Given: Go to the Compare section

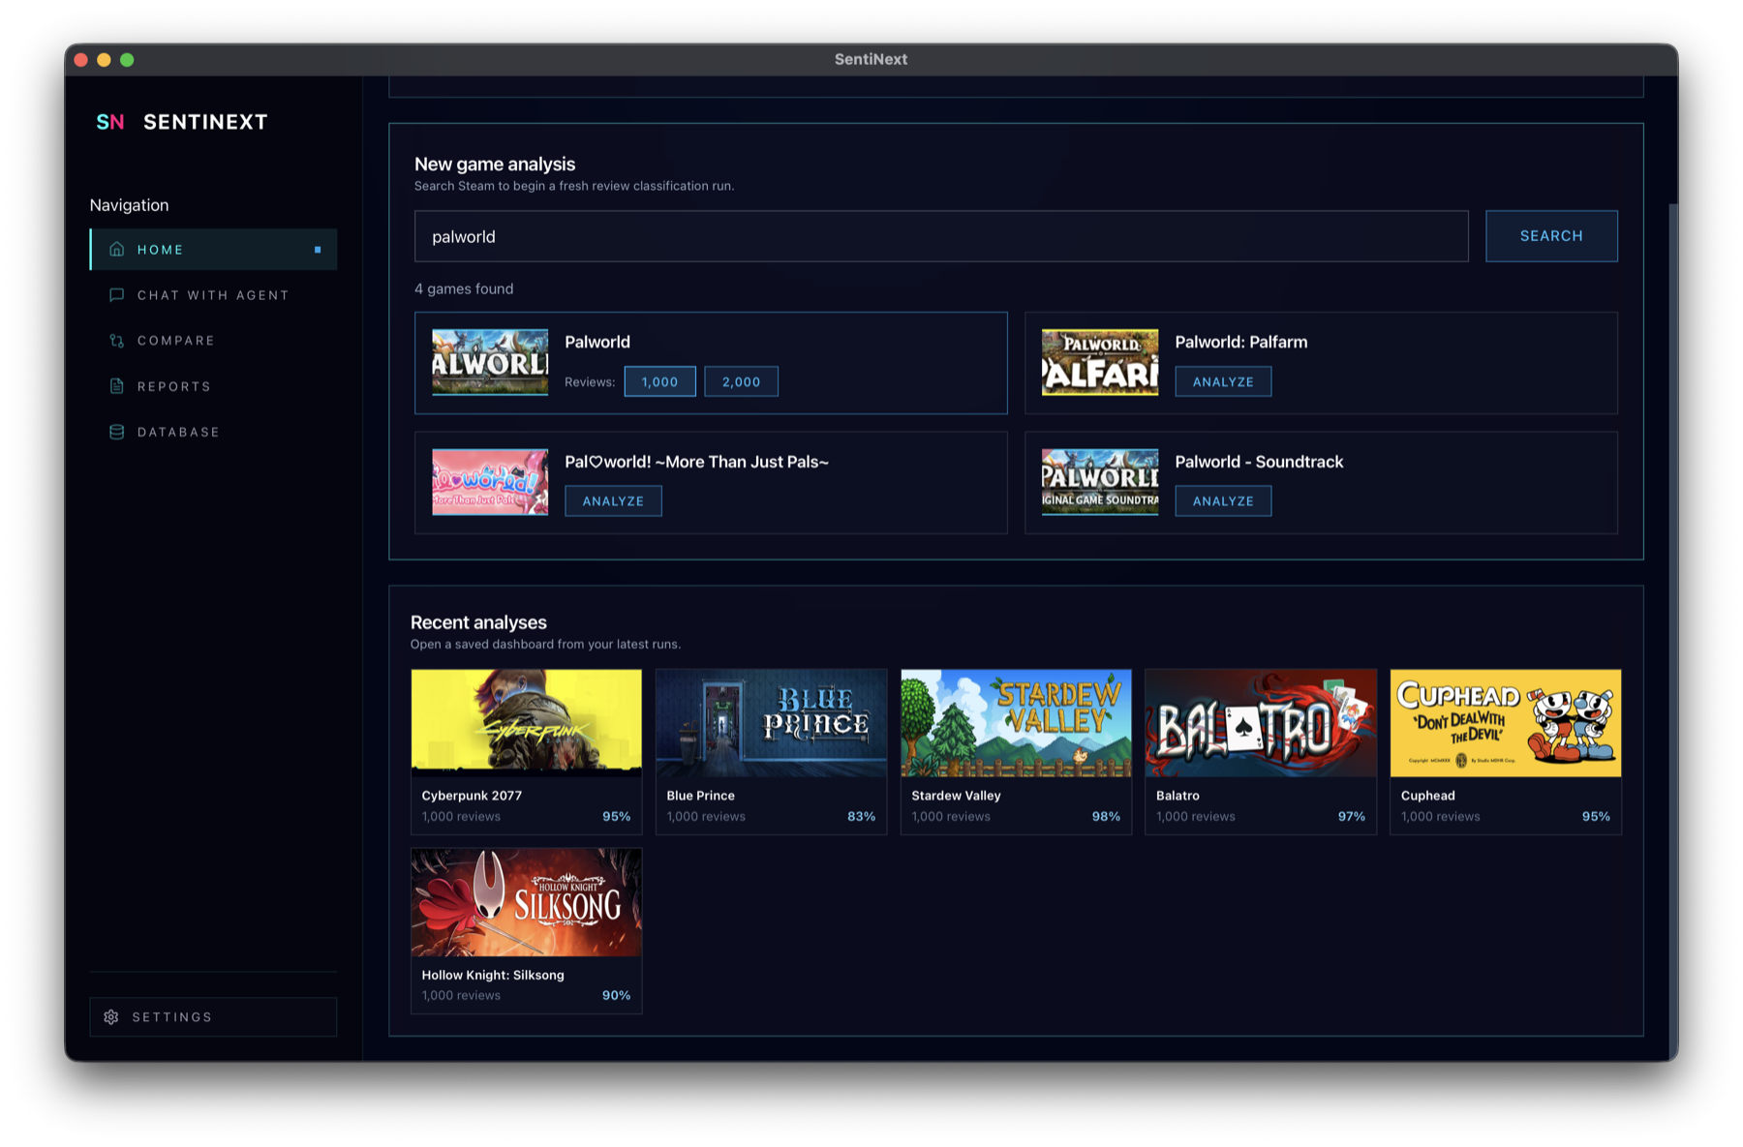Looking at the screenshot, I should 213,341.
